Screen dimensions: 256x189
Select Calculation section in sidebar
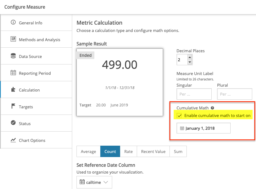pos(36,90)
